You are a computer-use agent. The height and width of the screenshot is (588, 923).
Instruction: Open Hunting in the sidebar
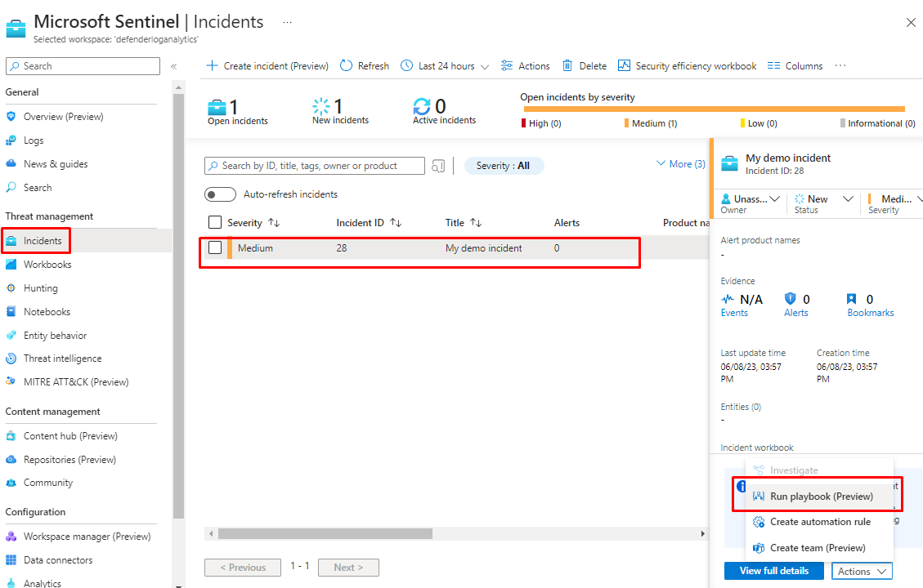pos(40,288)
